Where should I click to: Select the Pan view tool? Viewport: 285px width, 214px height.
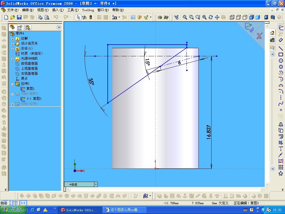click(217, 17)
